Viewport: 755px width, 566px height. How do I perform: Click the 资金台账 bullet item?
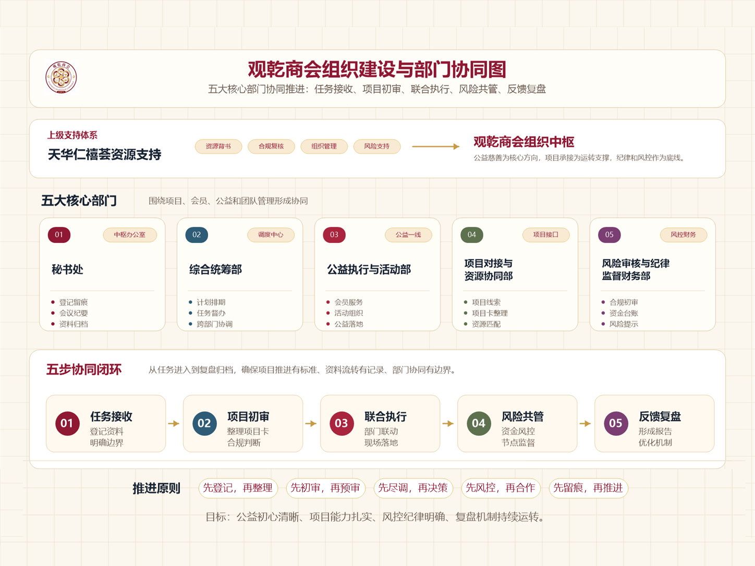624,313
